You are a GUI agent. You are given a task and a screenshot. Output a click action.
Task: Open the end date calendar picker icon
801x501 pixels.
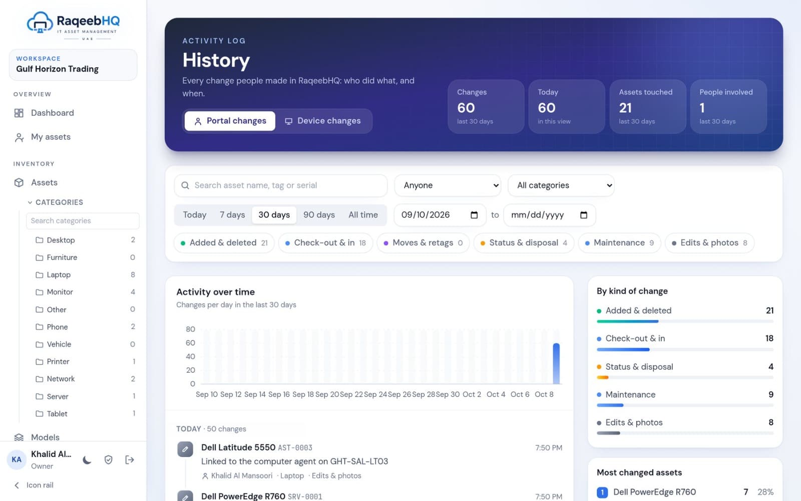tap(584, 215)
